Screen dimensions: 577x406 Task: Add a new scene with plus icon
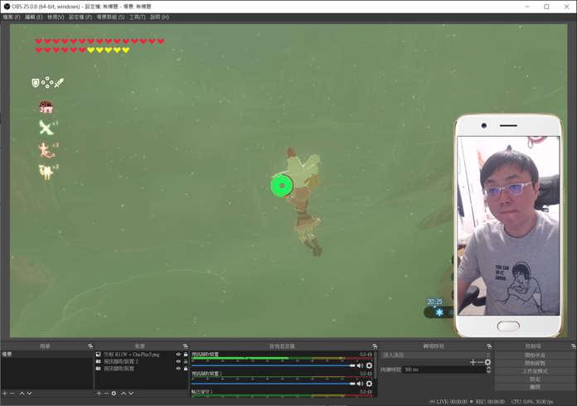click(5, 394)
